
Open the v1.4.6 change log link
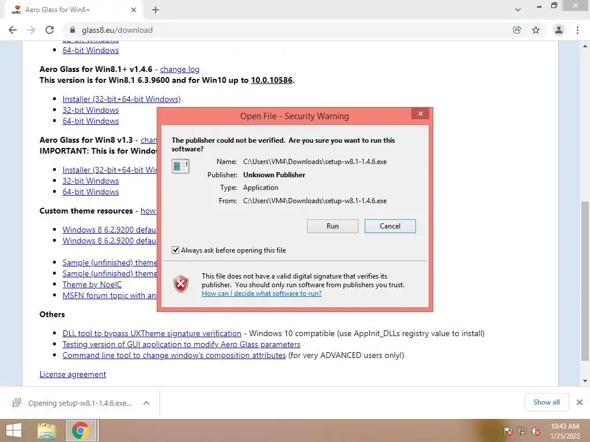click(180, 69)
